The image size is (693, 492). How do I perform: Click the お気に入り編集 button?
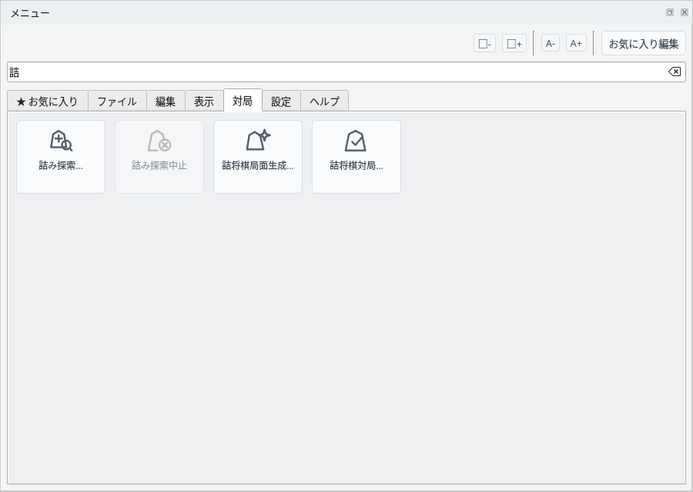(x=644, y=43)
